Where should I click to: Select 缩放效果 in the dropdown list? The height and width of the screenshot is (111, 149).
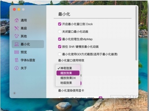68,73
